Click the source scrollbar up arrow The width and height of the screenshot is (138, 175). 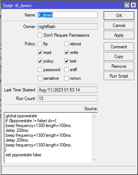pos(94,116)
